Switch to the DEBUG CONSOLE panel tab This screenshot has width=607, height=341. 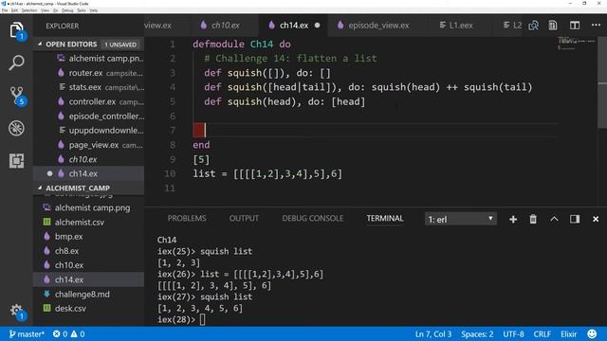point(312,219)
